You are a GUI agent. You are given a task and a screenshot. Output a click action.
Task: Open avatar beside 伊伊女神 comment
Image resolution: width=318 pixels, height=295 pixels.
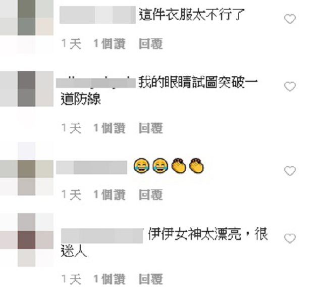coord(27,240)
